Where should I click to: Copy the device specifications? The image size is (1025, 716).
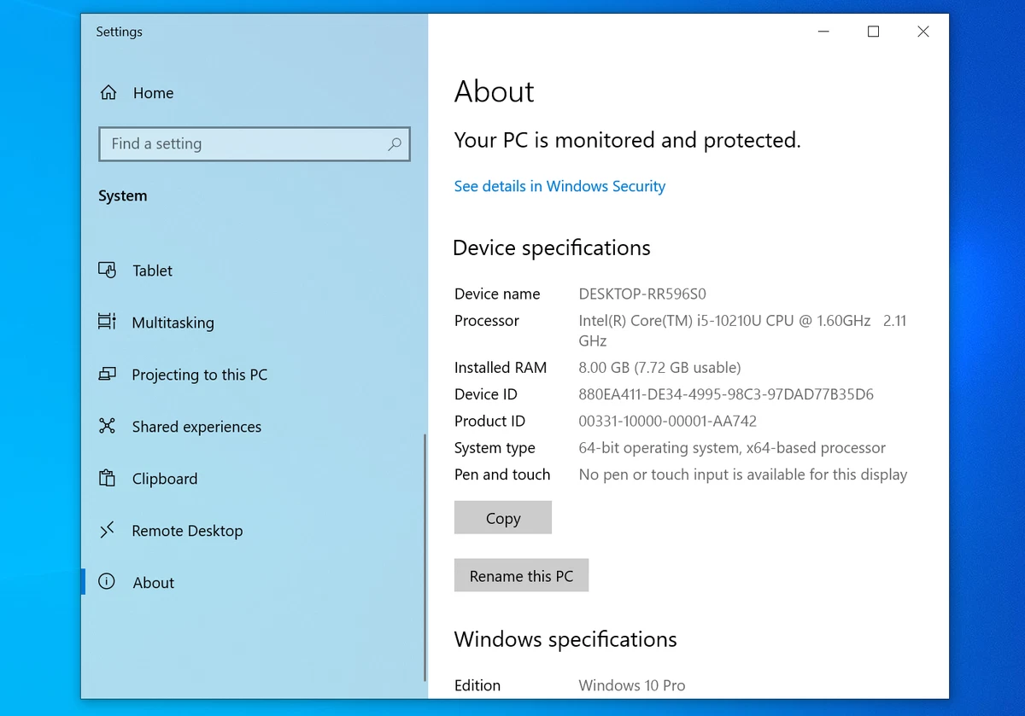(503, 518)
